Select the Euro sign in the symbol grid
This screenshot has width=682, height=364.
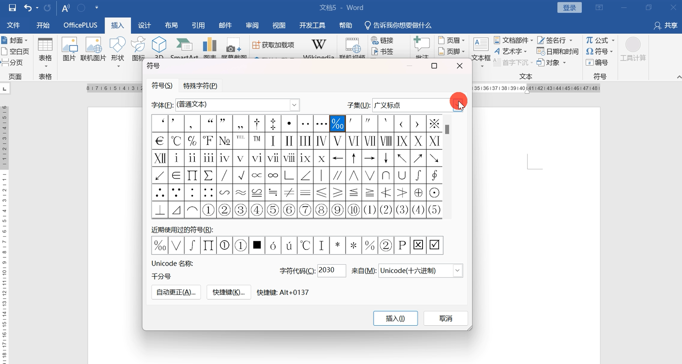(160, 141)
